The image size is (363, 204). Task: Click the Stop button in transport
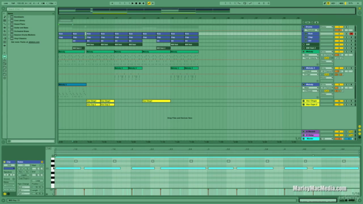point(136,3)
